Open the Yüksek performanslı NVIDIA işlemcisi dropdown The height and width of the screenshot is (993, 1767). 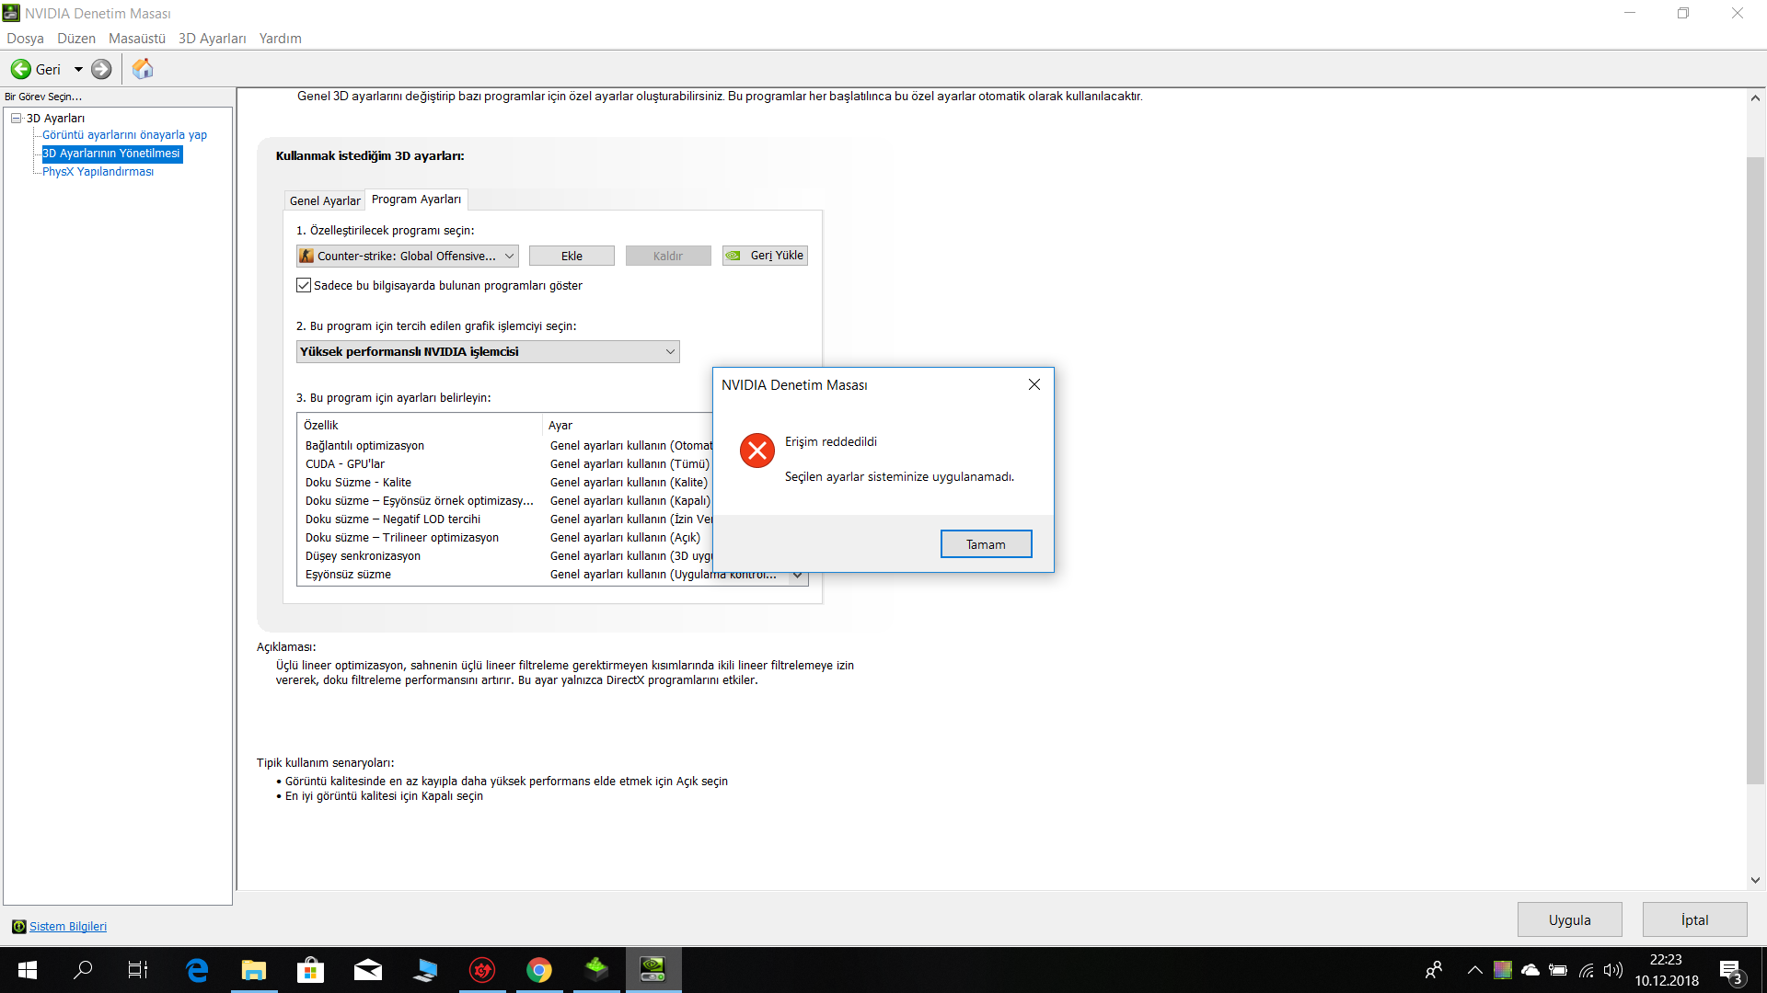click(670, 352)
